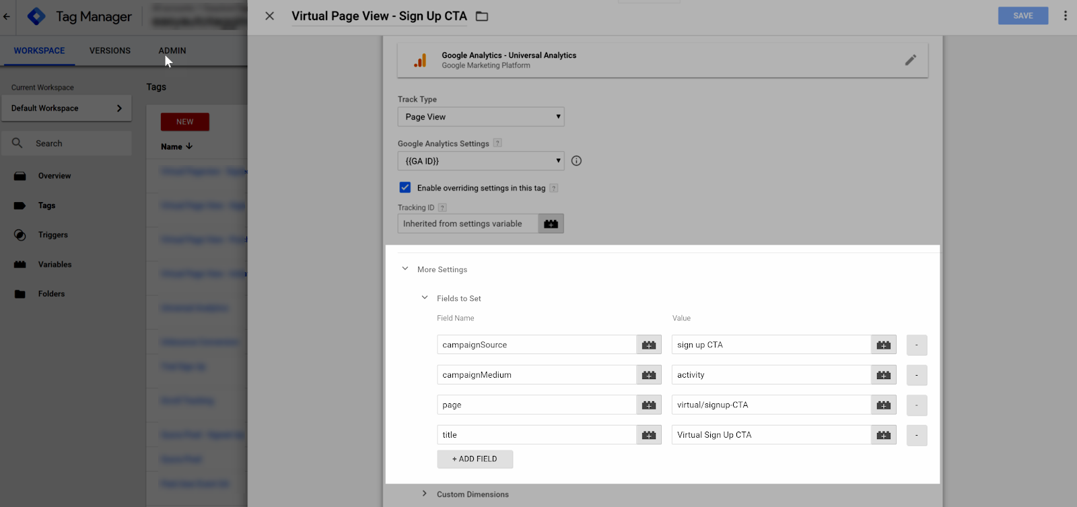The height and width of the screenshot is (507, 1077).
Task: Click the Tracking ID input field
Action: coord(468,224)
